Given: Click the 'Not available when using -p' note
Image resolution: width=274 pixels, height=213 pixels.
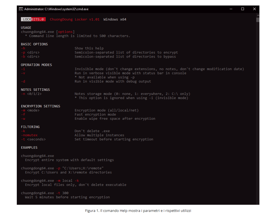Looking at the screenshot, I should click(x=104, y=77).
